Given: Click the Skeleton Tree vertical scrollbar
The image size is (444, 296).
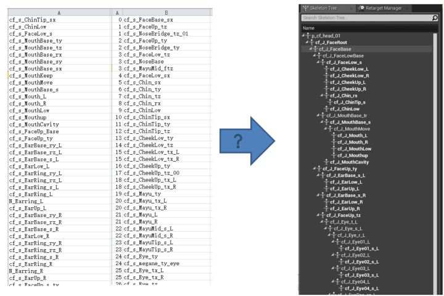Looking at the screenshot, I should pos(435,163).
